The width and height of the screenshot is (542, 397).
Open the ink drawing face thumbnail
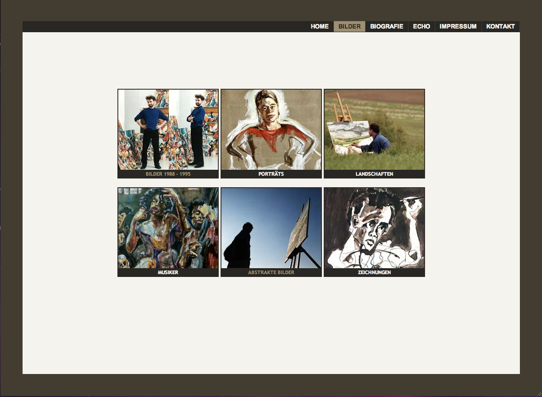374,228
